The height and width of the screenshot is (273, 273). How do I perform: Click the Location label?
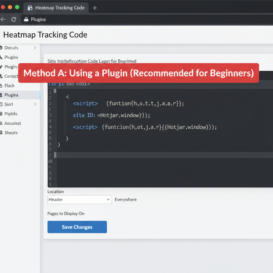click(x=55, y=192)
